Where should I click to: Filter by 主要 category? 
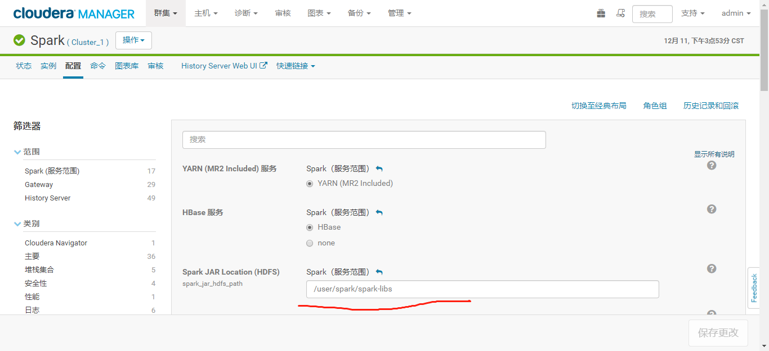tap(32, 256)
